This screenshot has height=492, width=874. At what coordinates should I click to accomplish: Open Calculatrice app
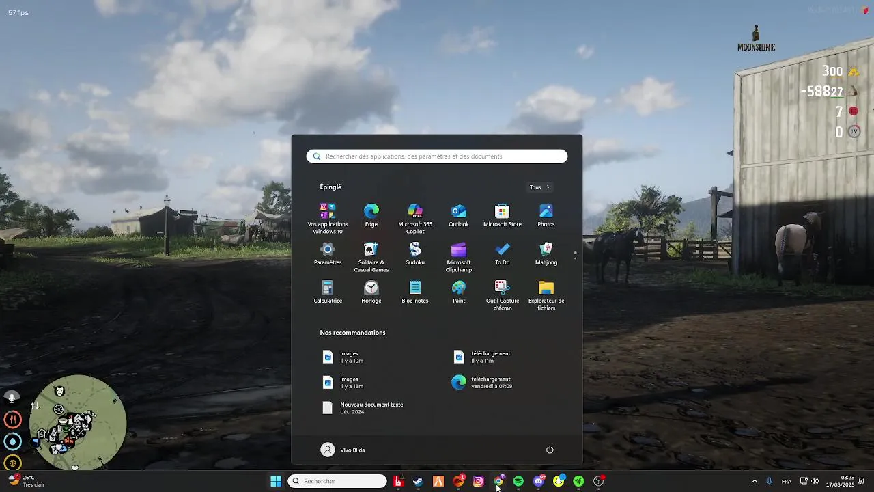328,292
